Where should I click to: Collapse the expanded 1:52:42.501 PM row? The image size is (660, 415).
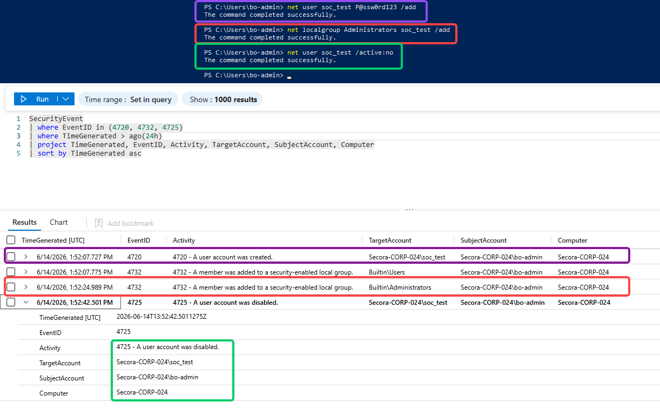click(x=25, y=302)
